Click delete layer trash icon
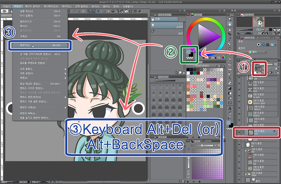The width and height of the screenshot is (281, 184). [x=277, y=73]
